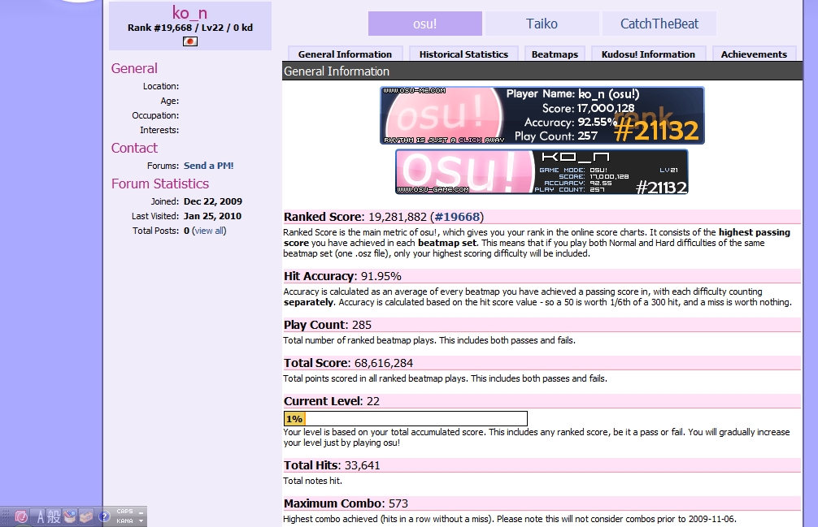The height and width of the screenshot is (527, 818).
Task: Click the 'Forum Statistics' sidebar heading
Action: click(x=159, y=184)
